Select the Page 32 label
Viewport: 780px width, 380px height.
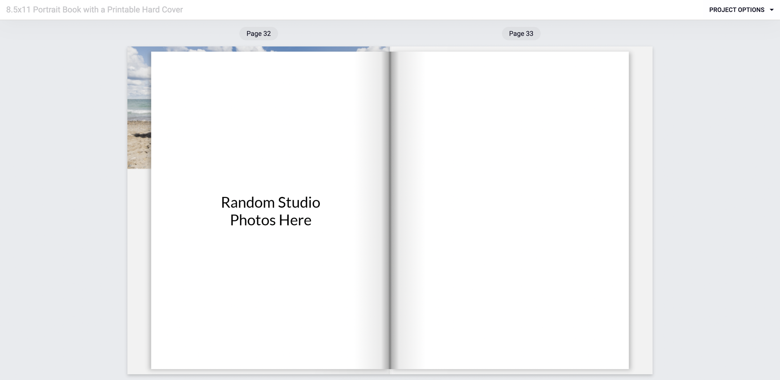[x=258, y=34]
